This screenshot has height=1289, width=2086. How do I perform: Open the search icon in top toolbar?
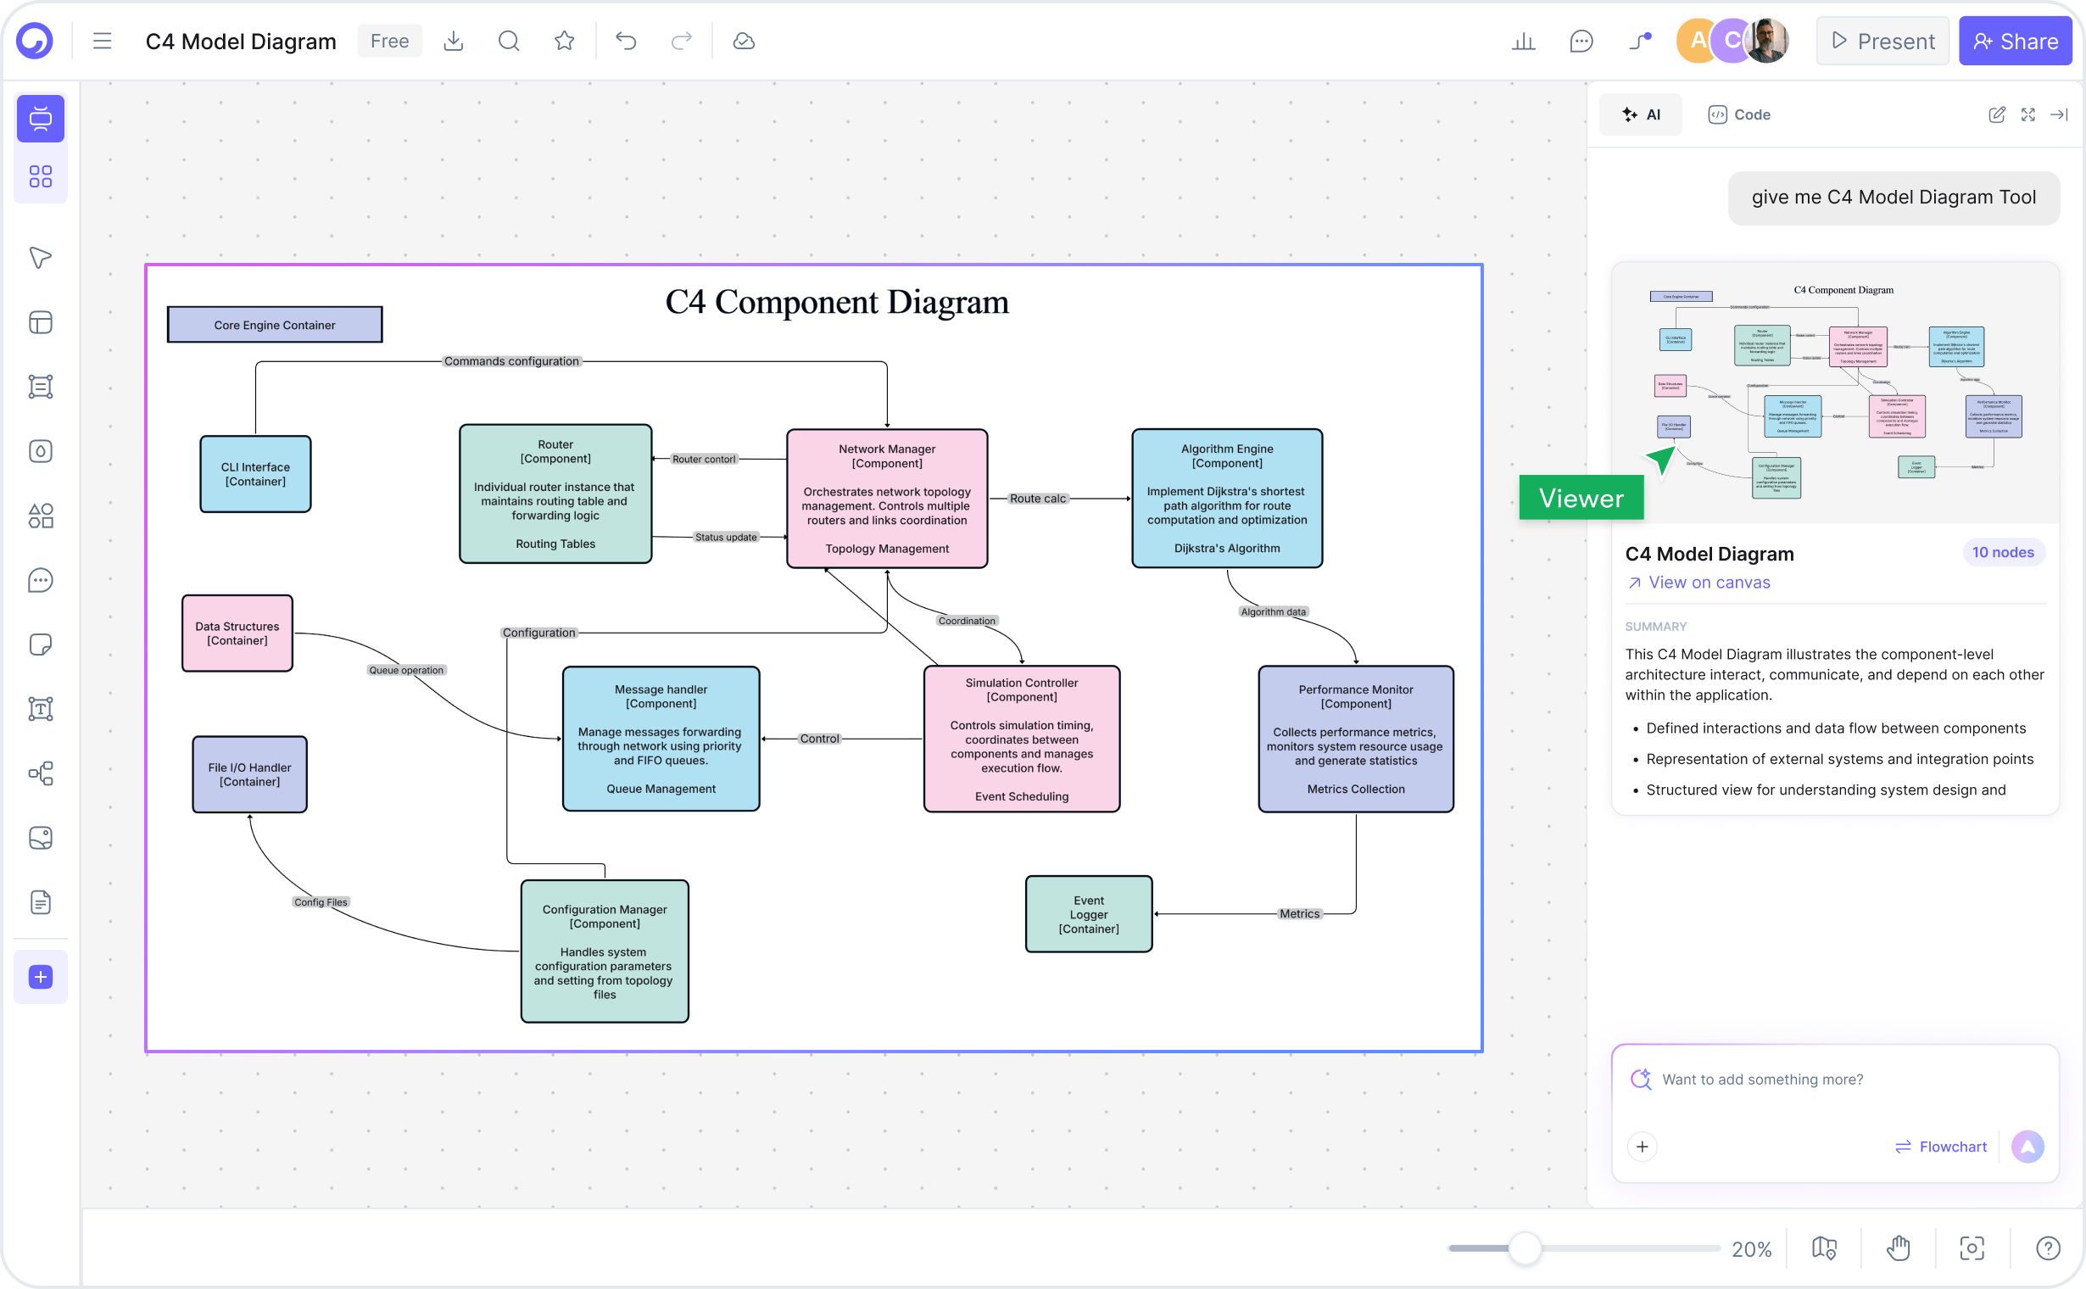[509, 41]
